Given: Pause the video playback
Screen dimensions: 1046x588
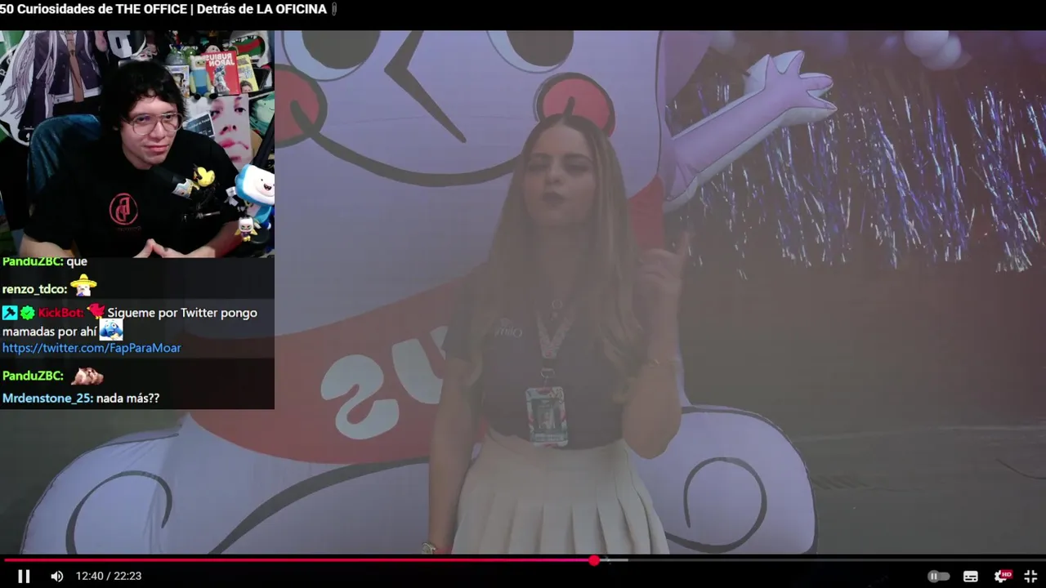Looking at the screenshot, I should [x=24, y=577].
